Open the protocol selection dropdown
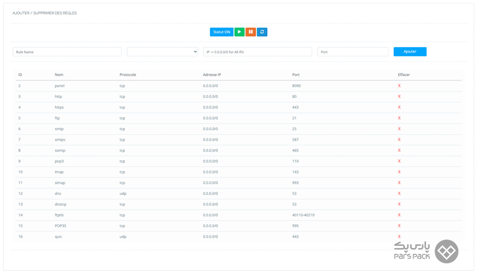477x274 pixels. pos(162,52)
